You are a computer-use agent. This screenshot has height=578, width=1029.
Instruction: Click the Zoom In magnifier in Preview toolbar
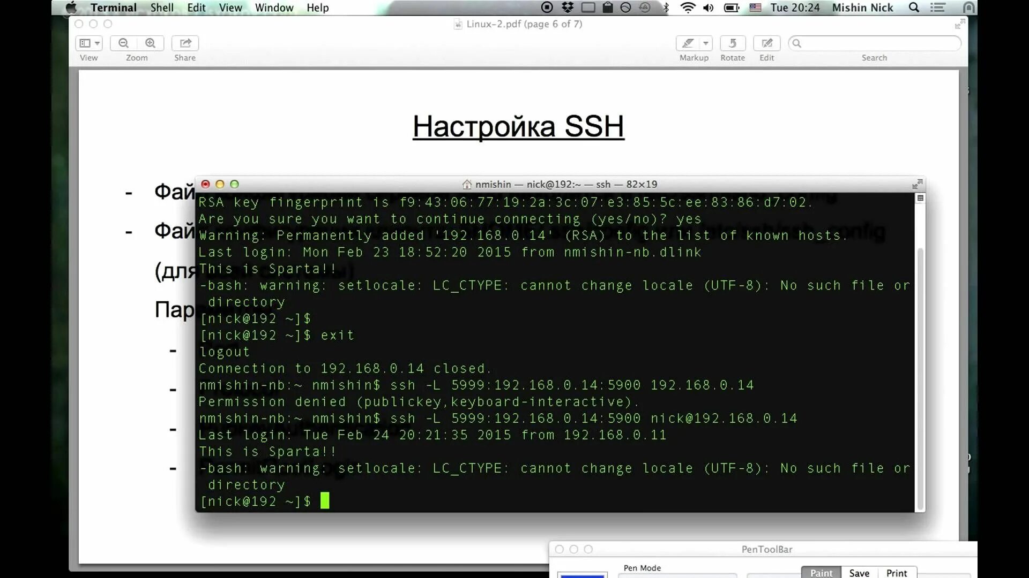pyautogui.click(x=151, y=43)
